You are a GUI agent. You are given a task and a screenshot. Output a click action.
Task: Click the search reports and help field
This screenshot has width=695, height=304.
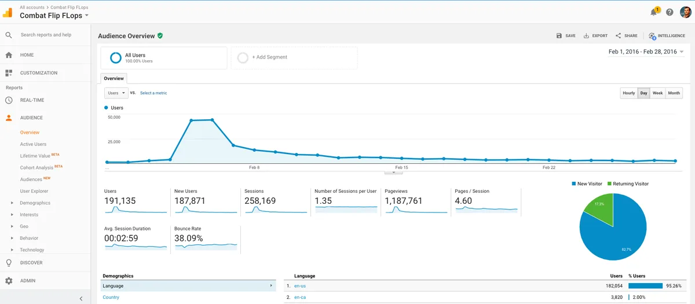click(x=46, y=35)
